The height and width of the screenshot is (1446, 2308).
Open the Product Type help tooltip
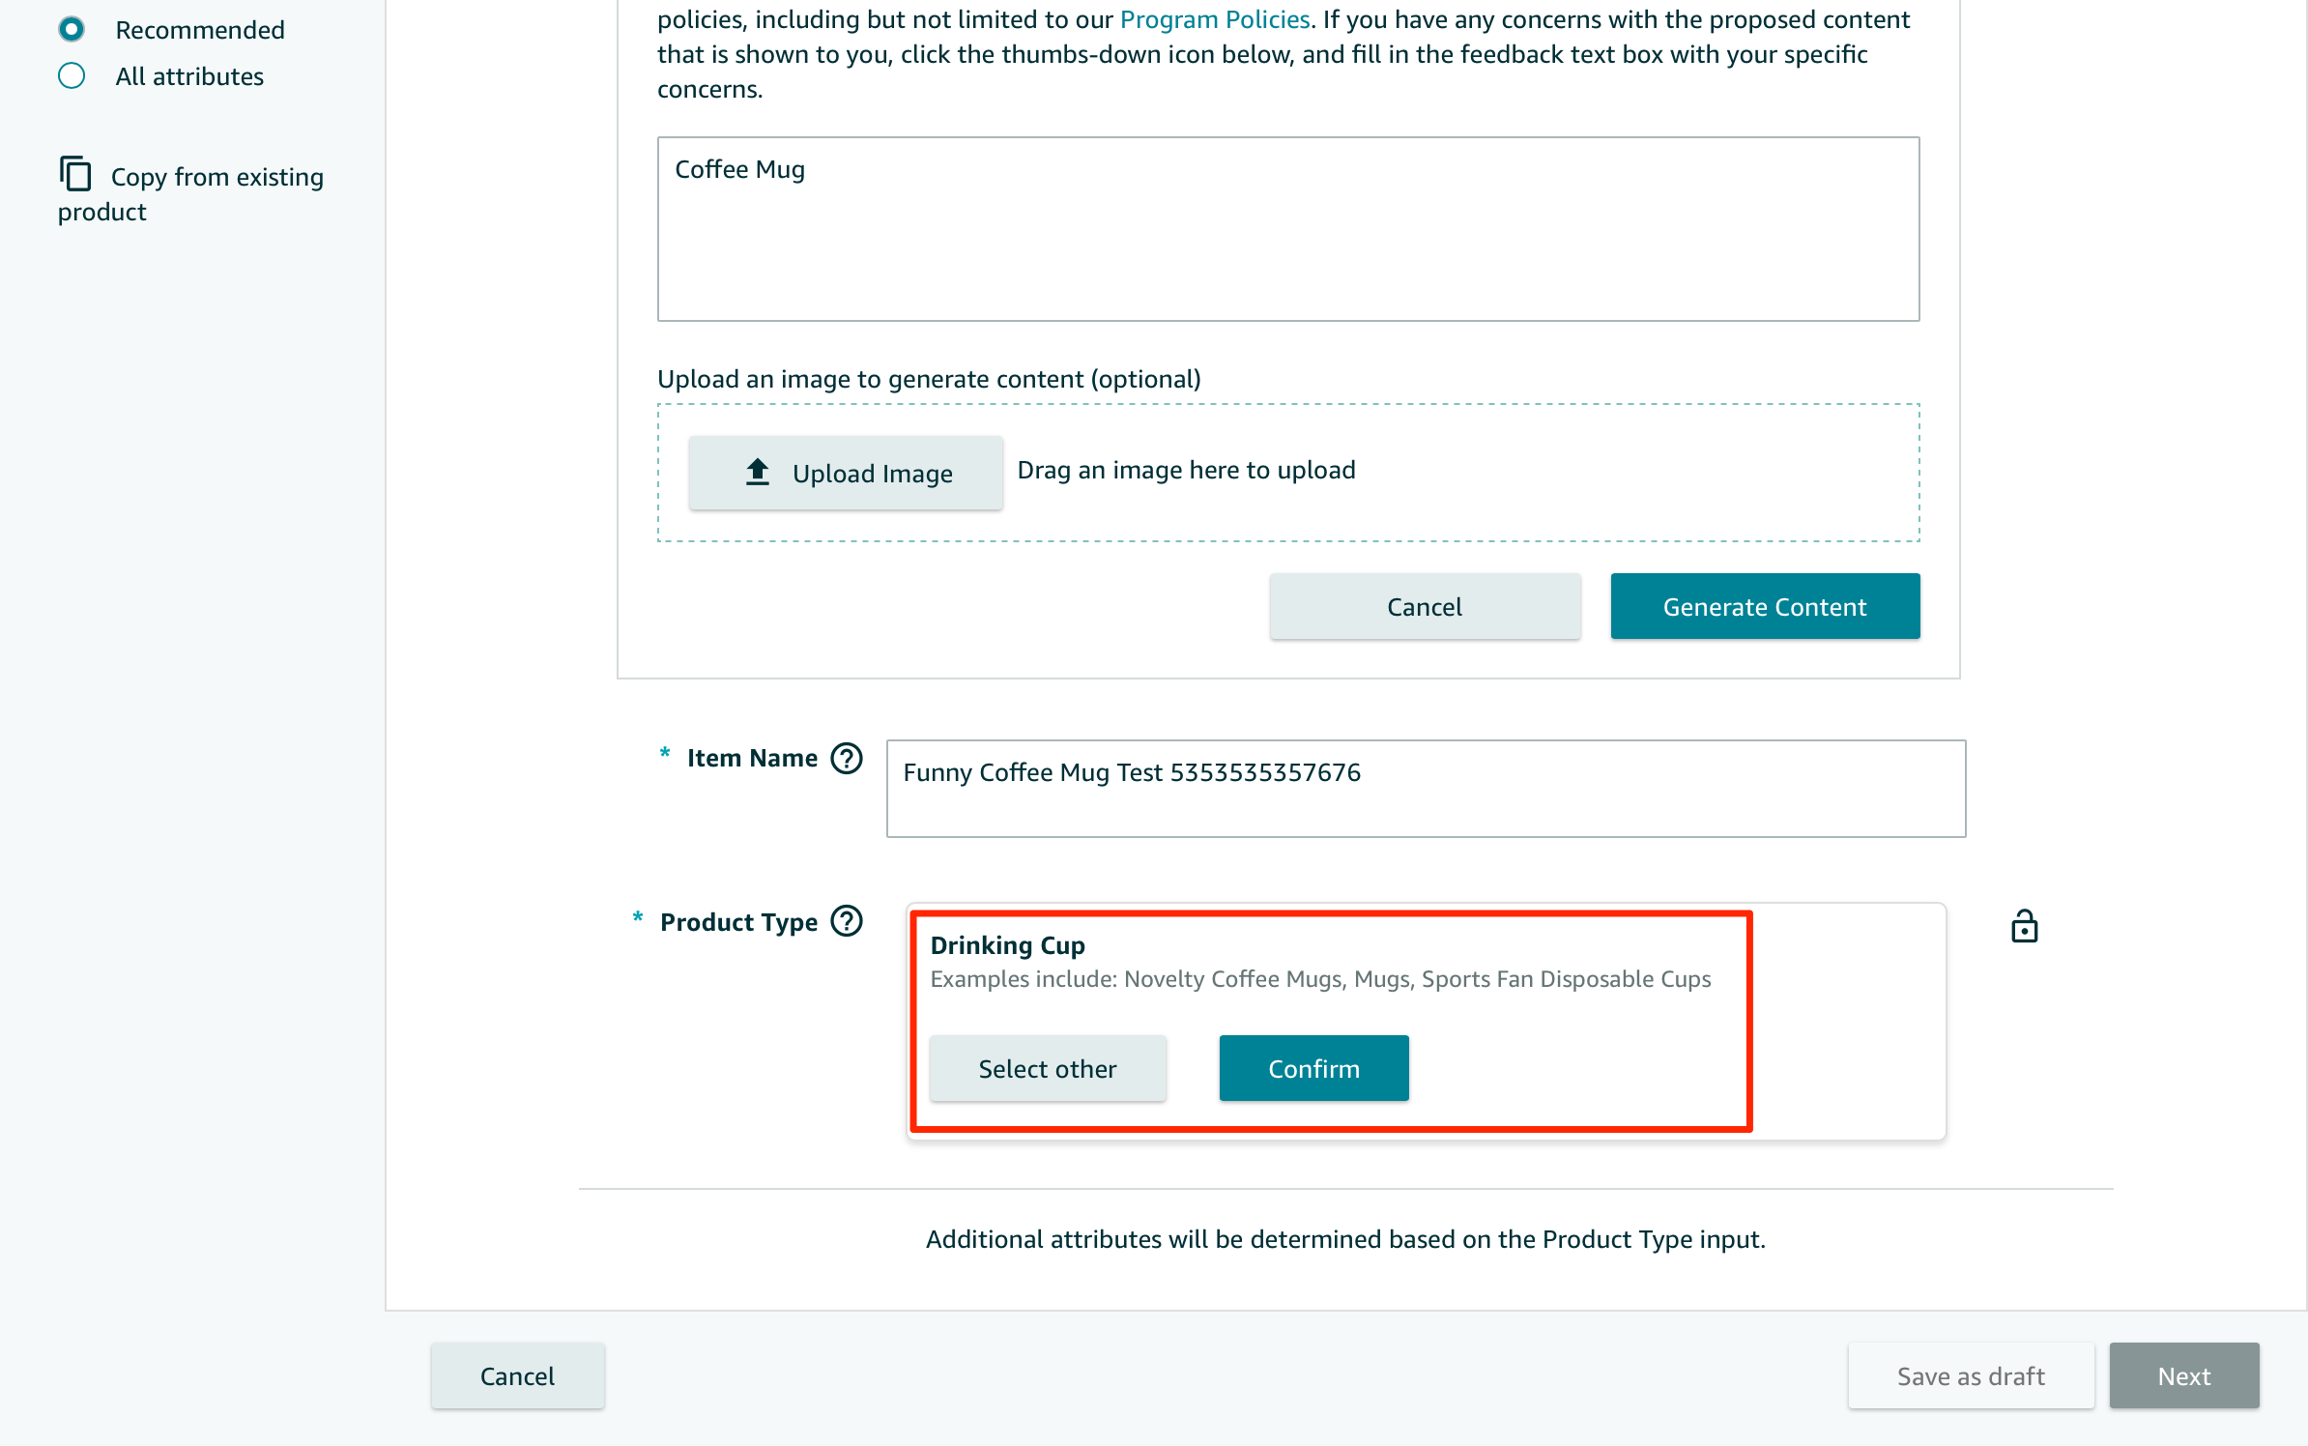848,920
